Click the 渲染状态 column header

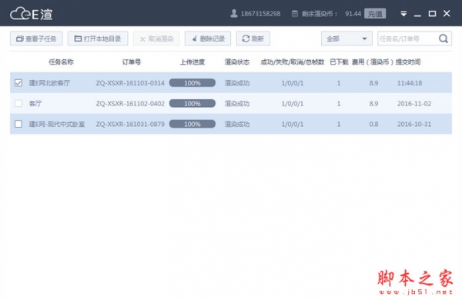[x=237, y=62]
